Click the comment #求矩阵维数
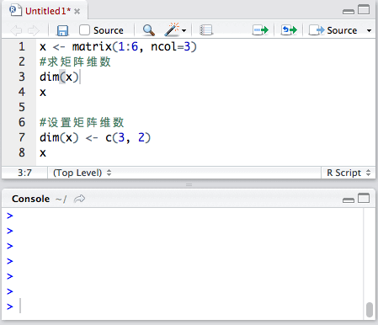 tap(75, 61)
